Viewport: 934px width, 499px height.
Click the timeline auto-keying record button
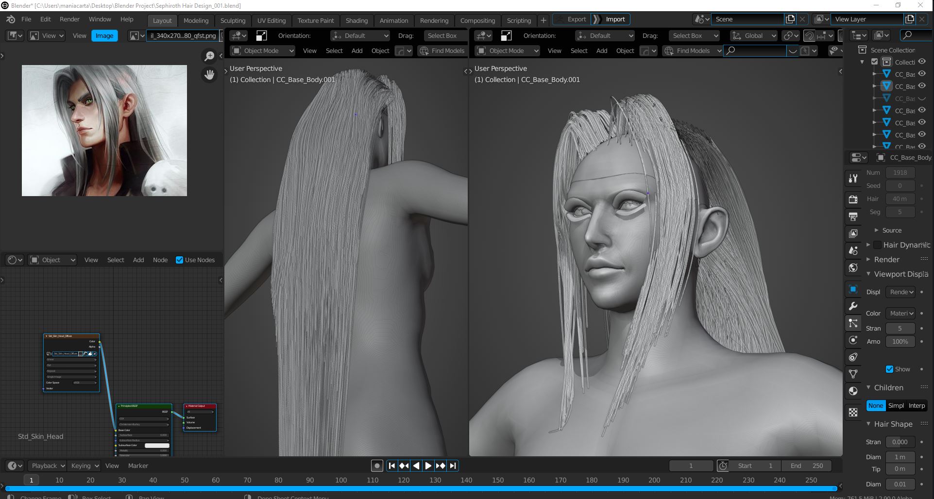click(x=377, y=466)
